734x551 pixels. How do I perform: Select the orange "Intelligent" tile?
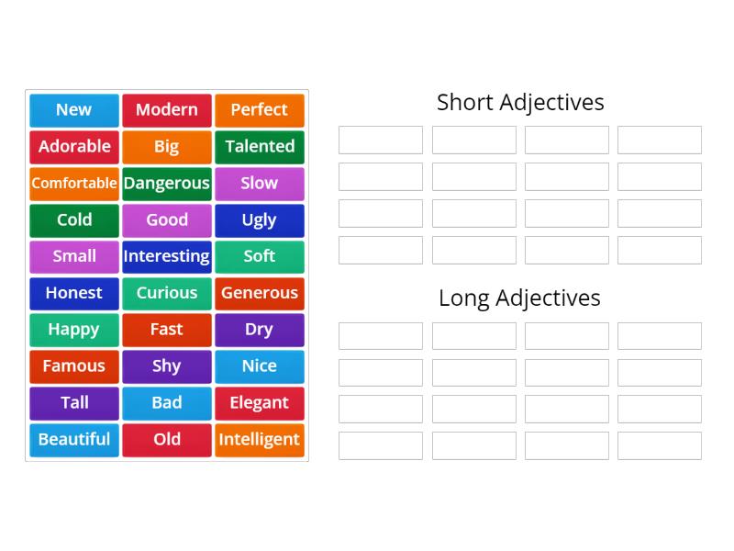click(x=260, y=440)
